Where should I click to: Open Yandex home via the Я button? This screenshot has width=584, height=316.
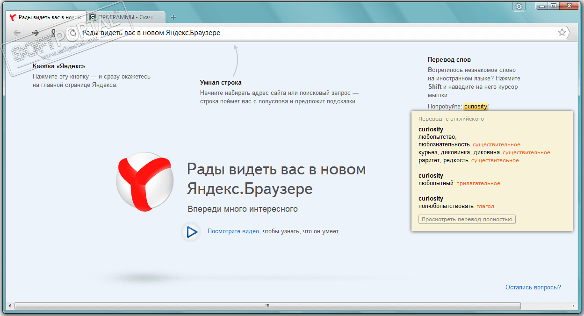coord(53,33)
